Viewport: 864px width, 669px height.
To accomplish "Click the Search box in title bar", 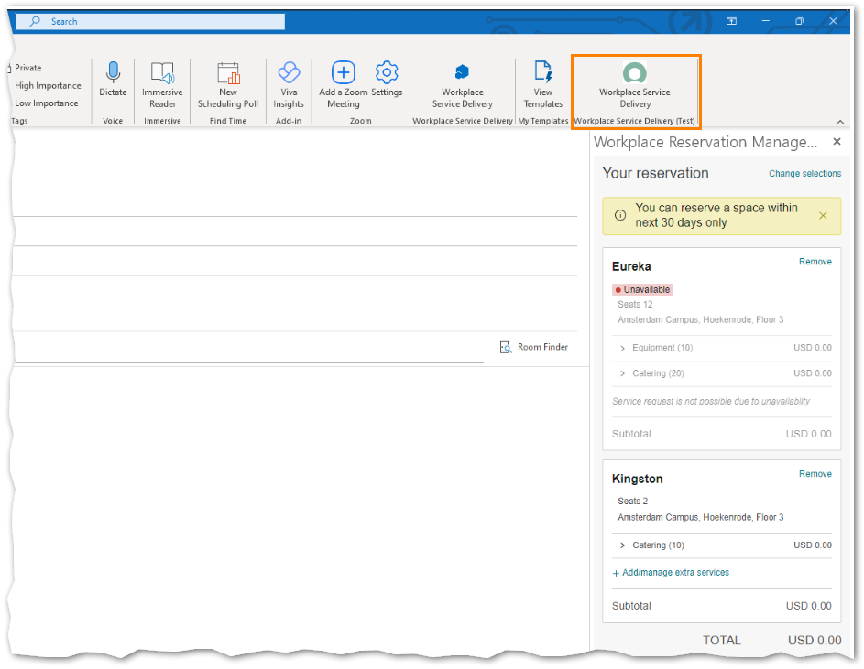I will tap(156, 22).
